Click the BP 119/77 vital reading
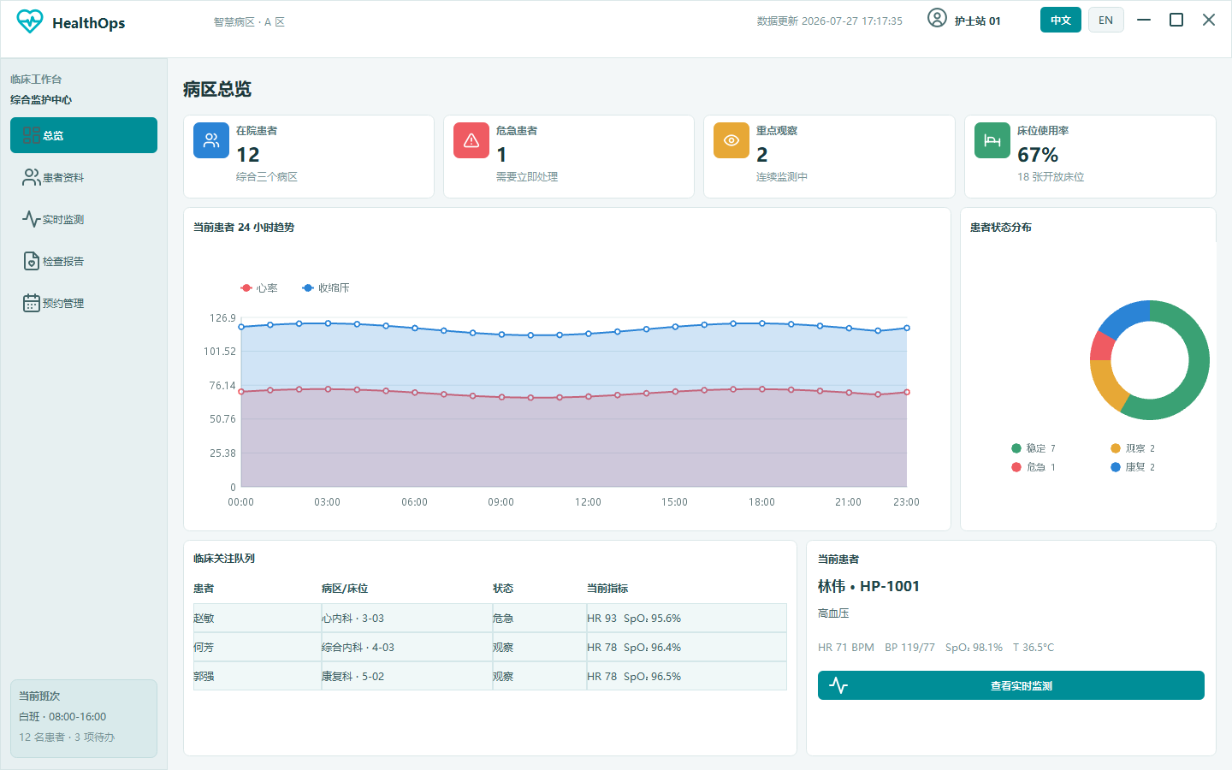The height and width of the screenshot is (770, 1232). point(909,648)
